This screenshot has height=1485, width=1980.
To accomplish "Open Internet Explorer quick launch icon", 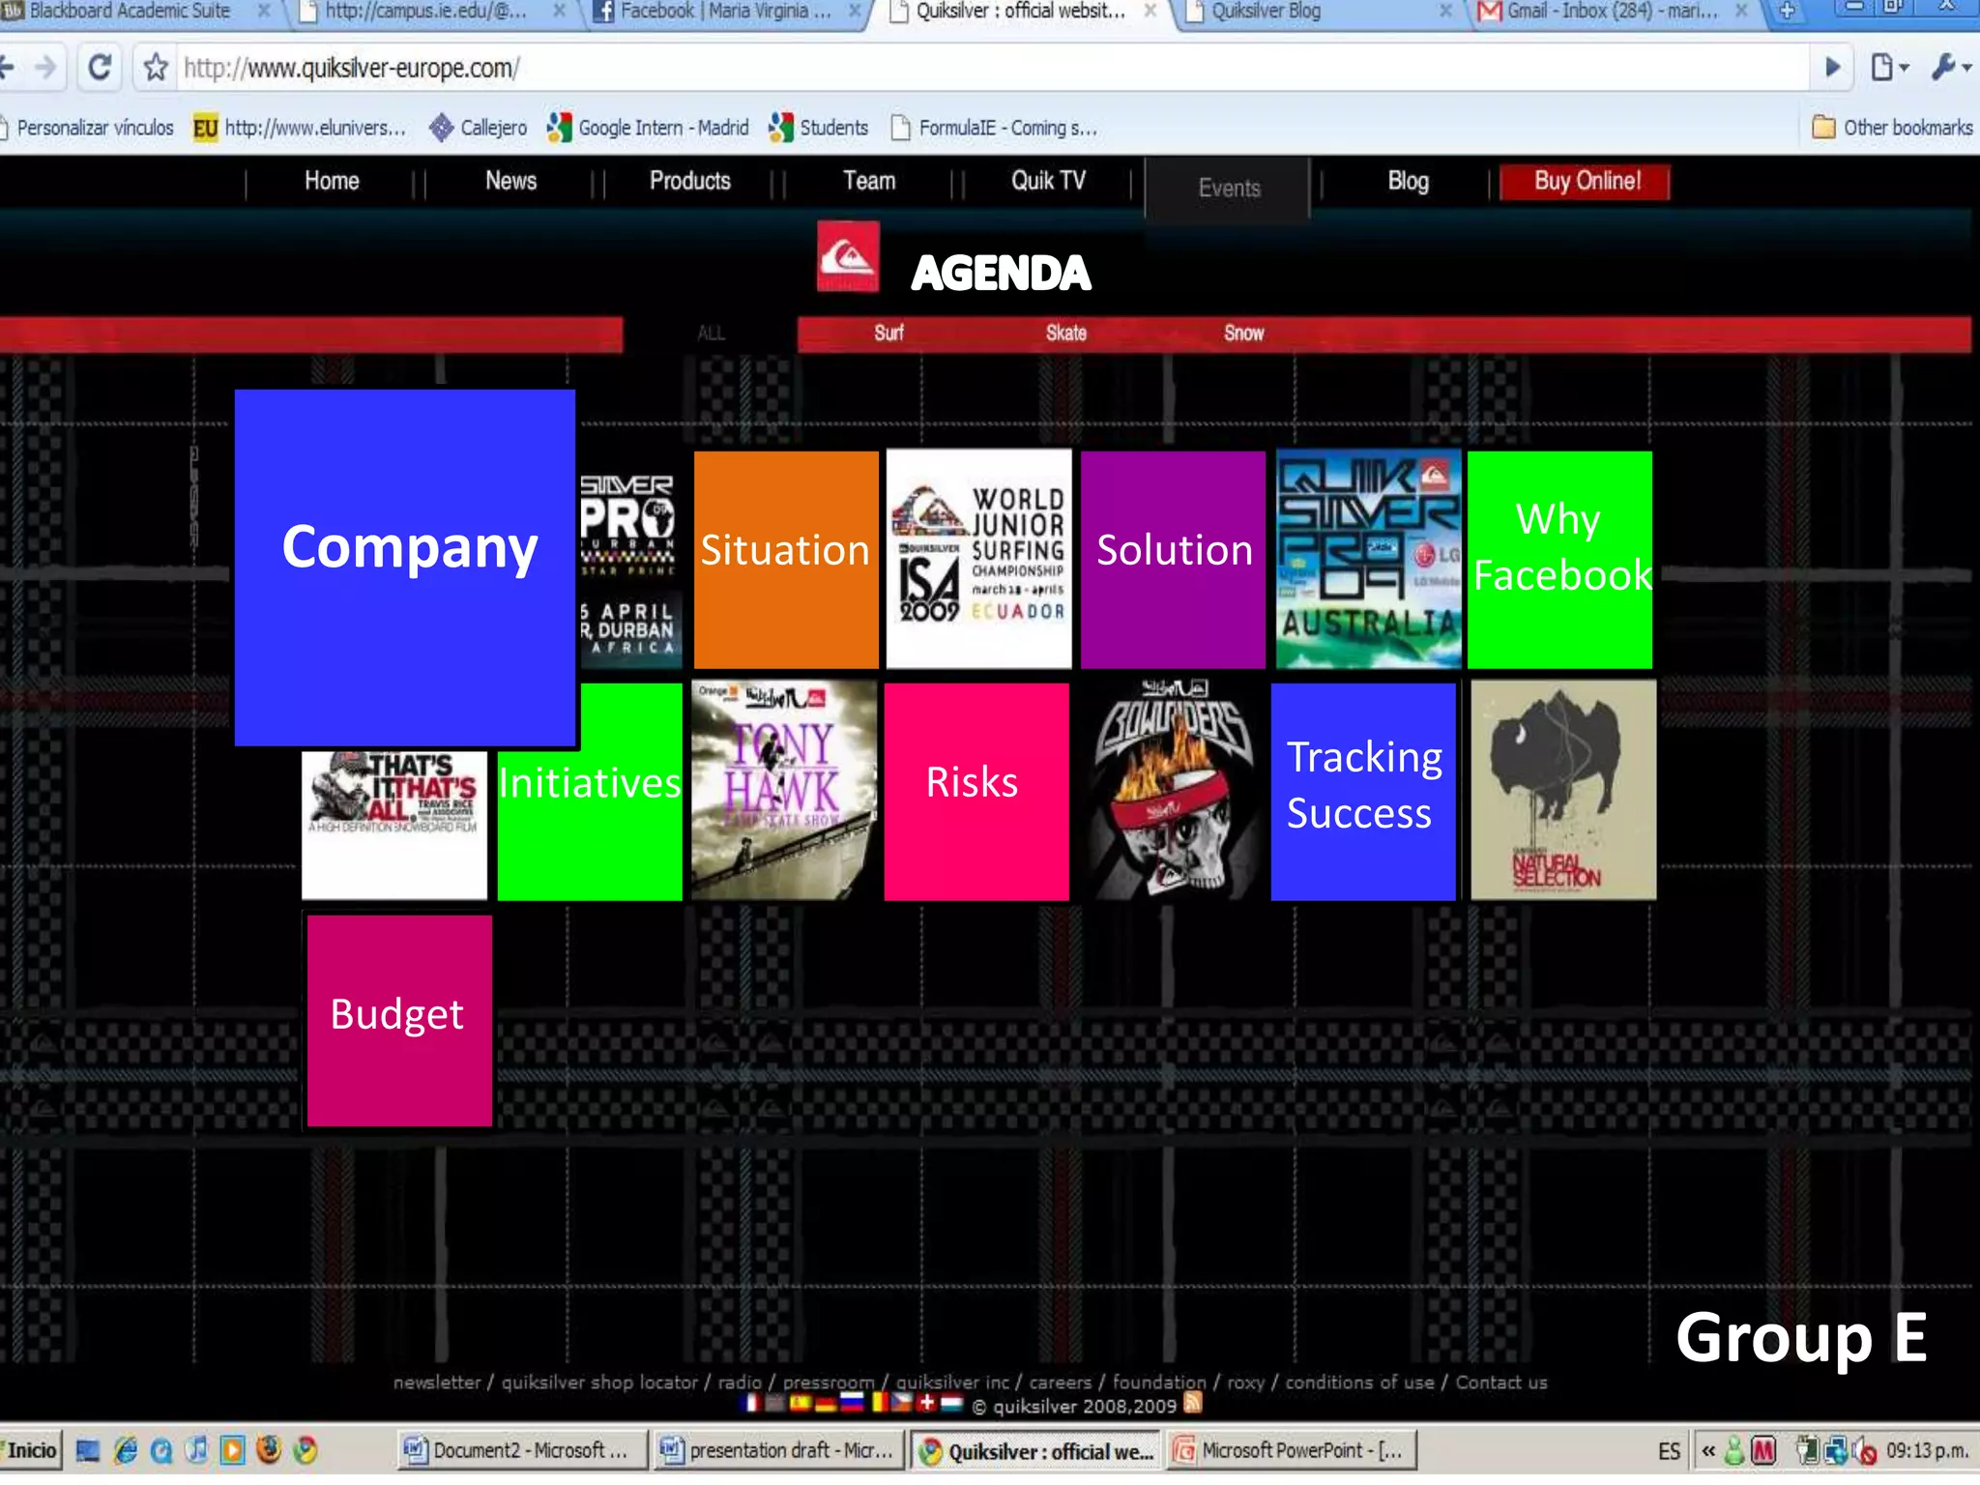I will [x=126, y=1450].
